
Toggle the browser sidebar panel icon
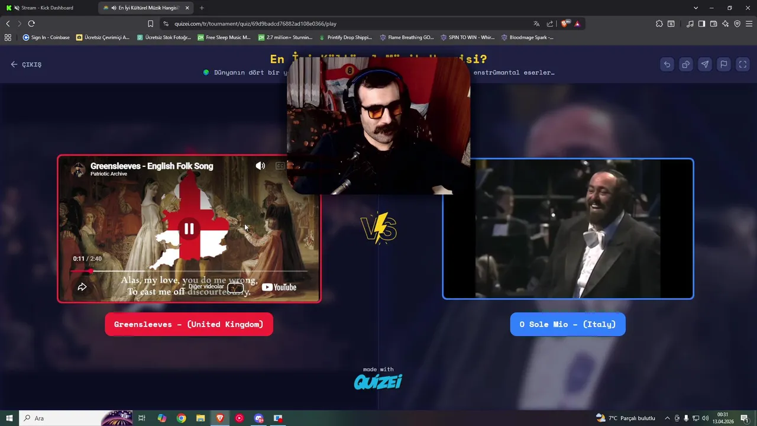pyautogui.click(x=701, y=24)
